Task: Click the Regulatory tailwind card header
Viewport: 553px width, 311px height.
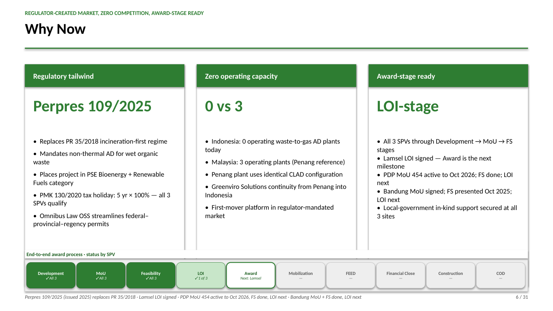Action: click(104, 76)
